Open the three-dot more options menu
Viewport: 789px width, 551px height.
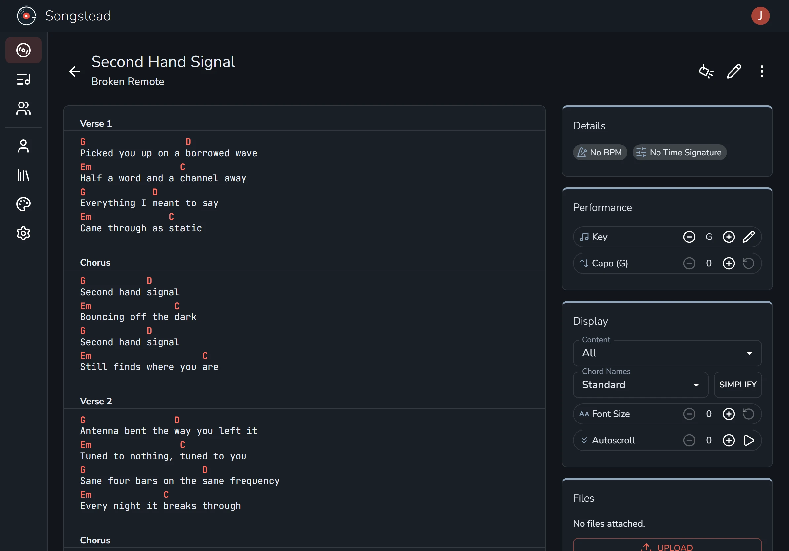click(762, 71)
